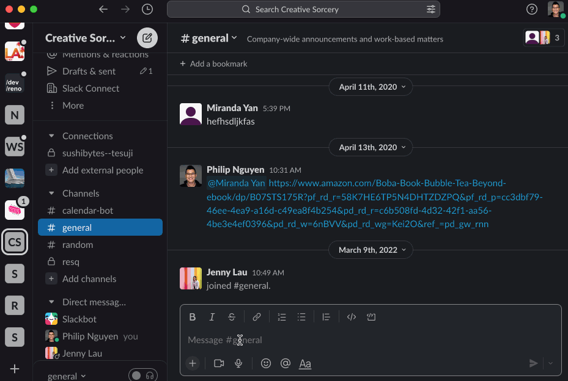Toggle bold formatting in the composer

pos(193,317)
